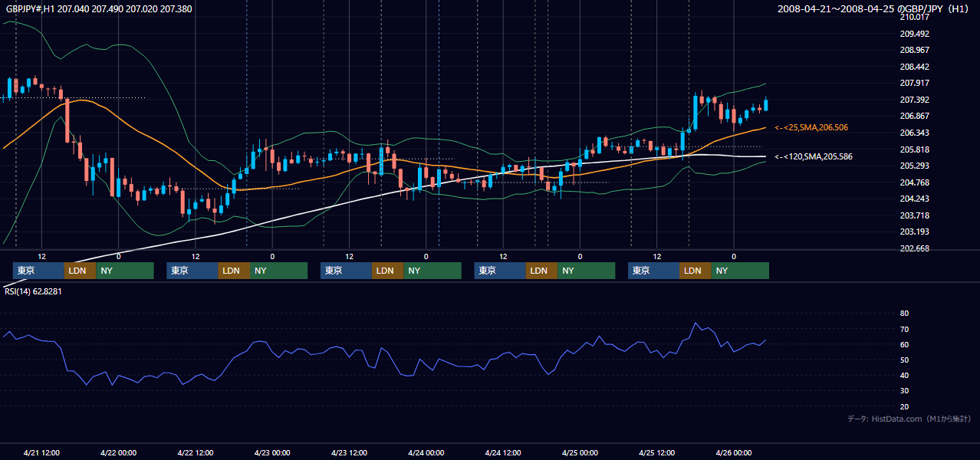Select price level 203.718 on the axis
This screenshot has width=980, height=460.
(x=914, y=215)
